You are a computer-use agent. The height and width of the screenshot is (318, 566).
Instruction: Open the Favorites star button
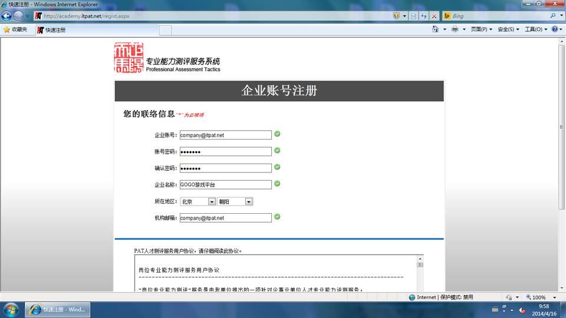click(15, 29)
